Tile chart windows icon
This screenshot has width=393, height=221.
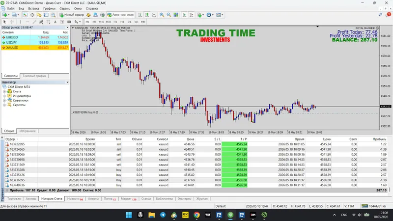[176, 15]
